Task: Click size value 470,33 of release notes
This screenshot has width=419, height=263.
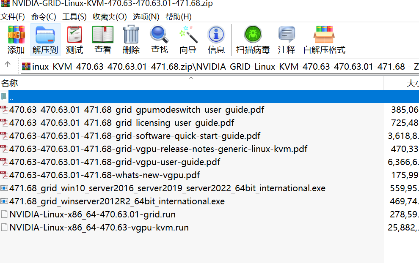Action: (405, 149)
